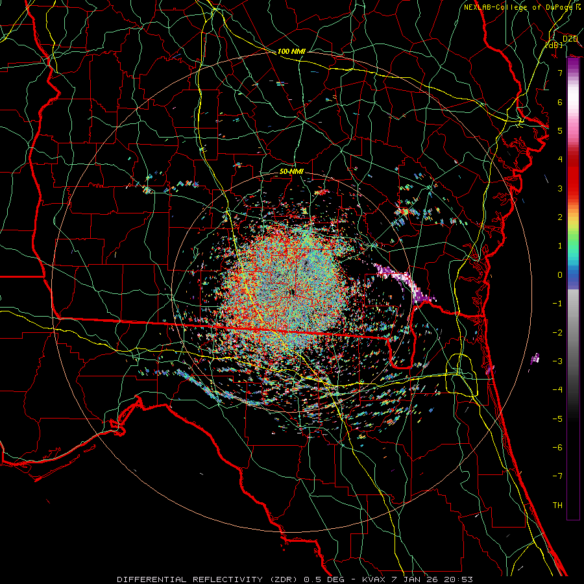The width and height of the screenshot is (584, 584).
Task: Click the -3 value on color scale
Action: [x=557, y=361]
